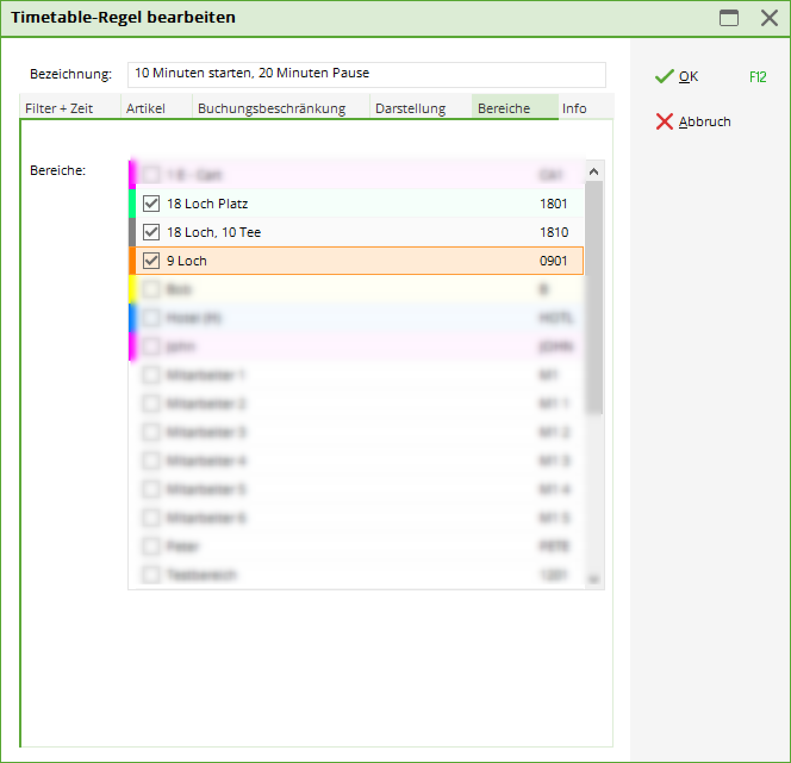The width and height of the screenshot is (791, 763).
Task: Click the green OK checkmark icon
Action: pyautogui.click(x=664, y=76)
